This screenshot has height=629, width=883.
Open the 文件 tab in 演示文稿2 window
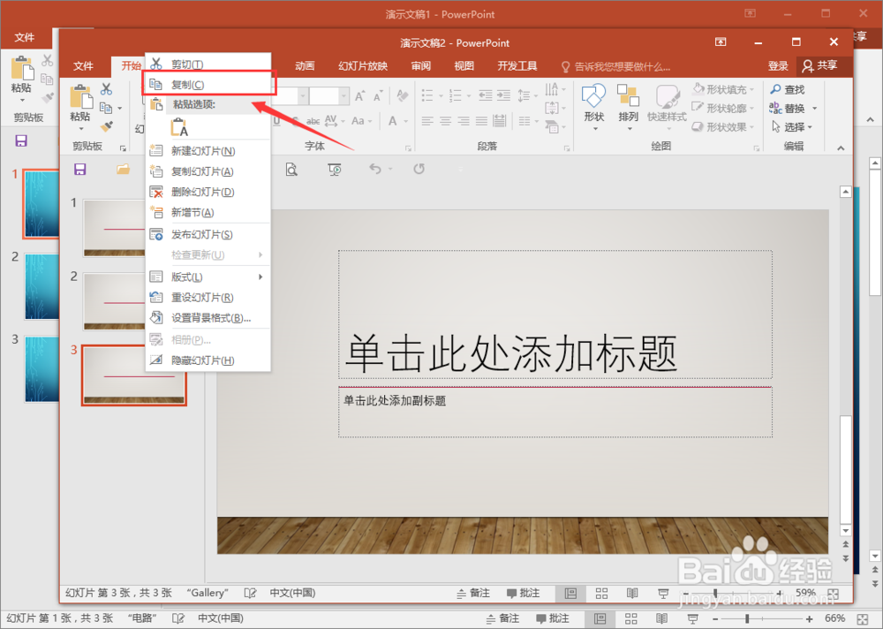coord(83,66)
